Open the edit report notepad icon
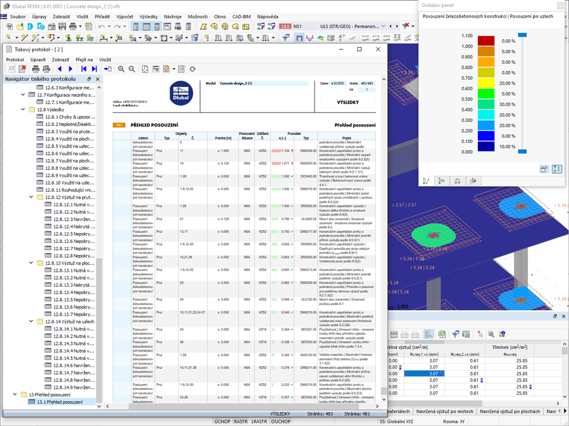Screen dimensions: 569x426 (182, 69)
